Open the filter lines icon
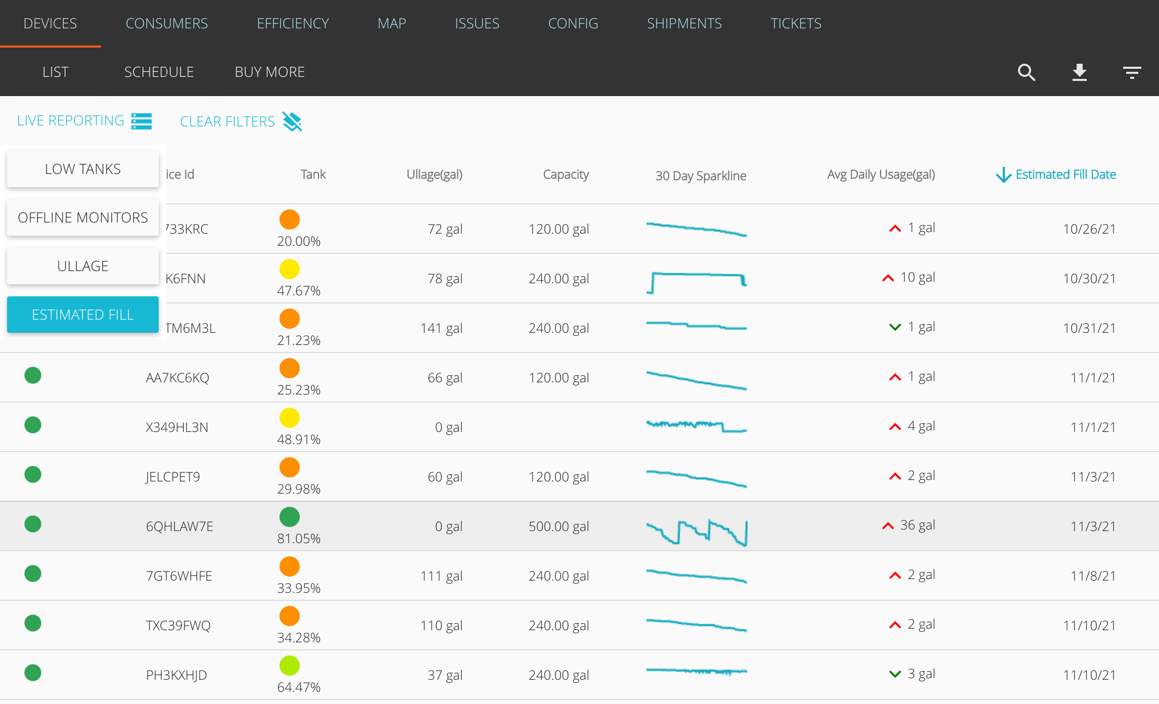The height and width of the screenshot is (704, 1159). pyautogui.click(x=1132, y=72)
